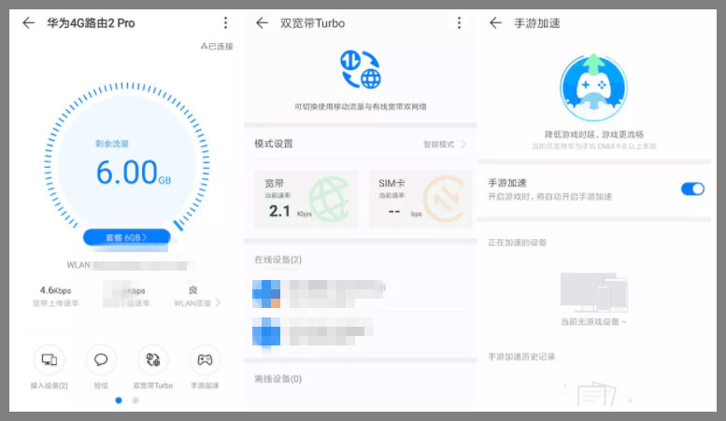
Task: Tap the 在线设备(2) heading
Action: tap(278, 260)
